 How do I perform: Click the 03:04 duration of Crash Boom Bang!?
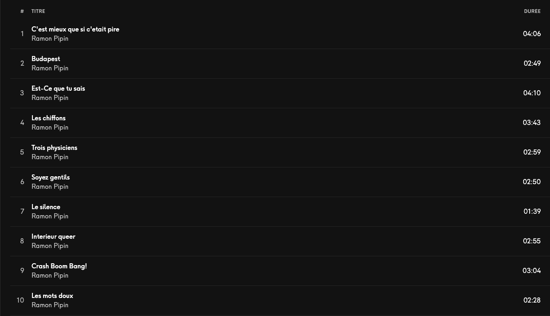[x=532, y=270]
